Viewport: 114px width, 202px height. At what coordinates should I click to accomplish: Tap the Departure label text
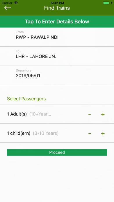[24, 70]
